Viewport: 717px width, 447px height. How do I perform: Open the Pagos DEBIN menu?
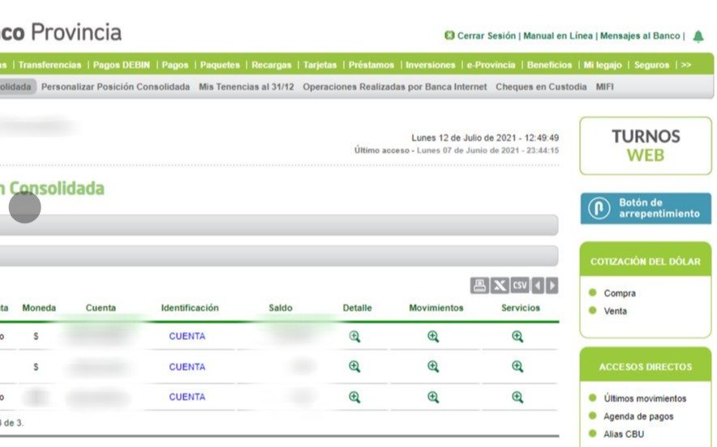point(121,65)
